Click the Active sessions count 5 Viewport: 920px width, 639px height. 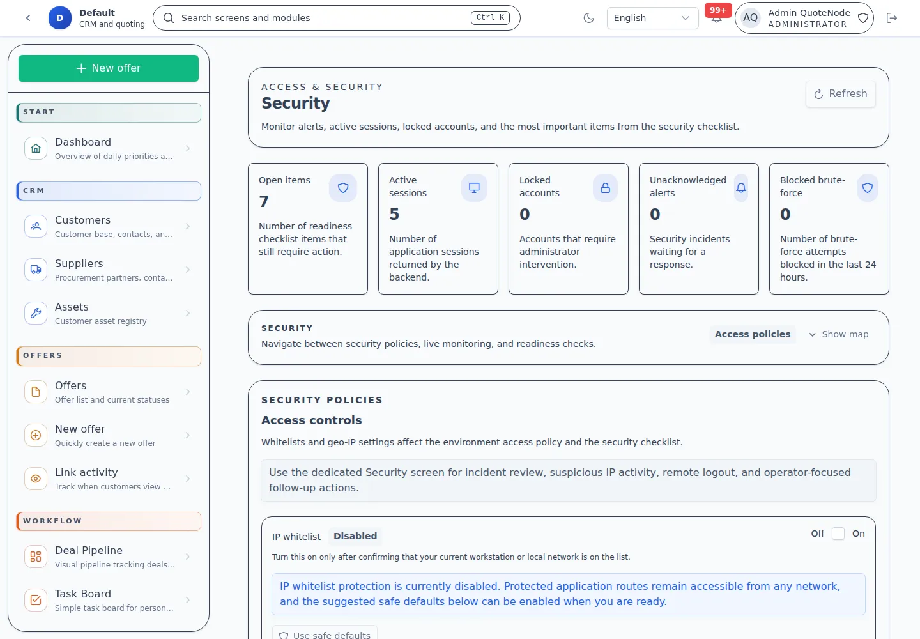(394, 214)
